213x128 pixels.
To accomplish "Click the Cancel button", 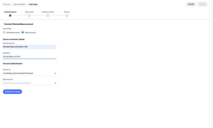I will (191, 4).
